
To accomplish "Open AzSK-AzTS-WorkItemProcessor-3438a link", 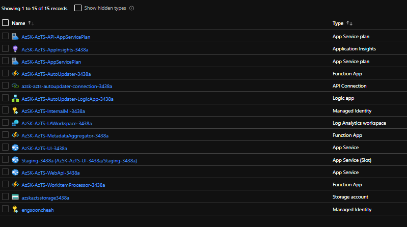I will tap(63, 185).
